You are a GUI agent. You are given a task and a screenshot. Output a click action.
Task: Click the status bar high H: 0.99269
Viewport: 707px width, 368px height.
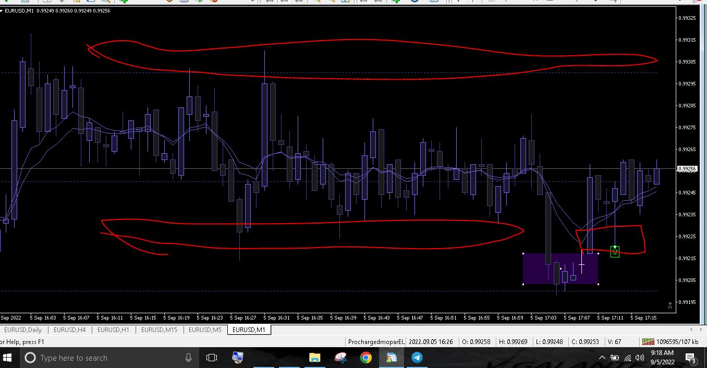[x=513, y=342]
